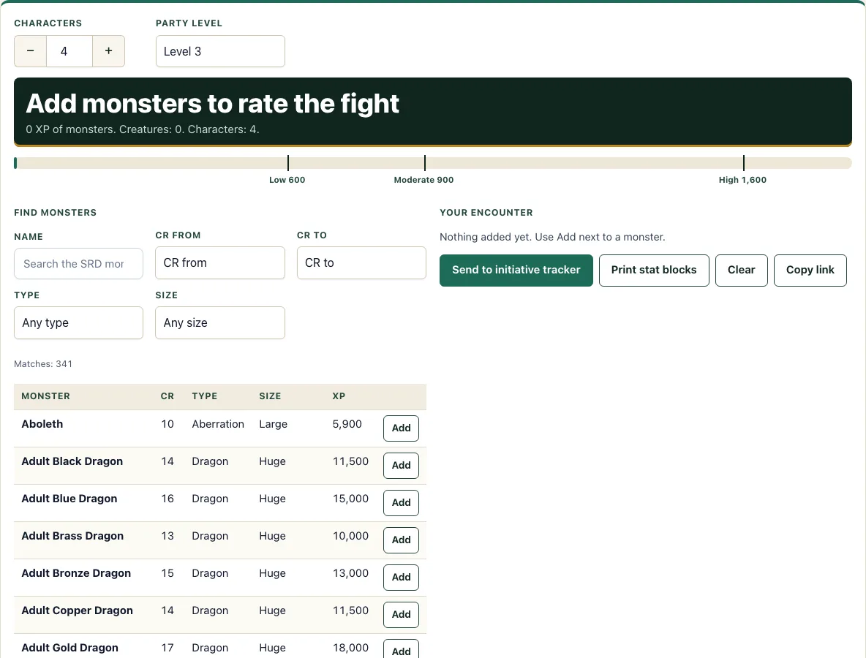
Task: Select the Adult Gold Dragon name
Action: coord(70,648)
